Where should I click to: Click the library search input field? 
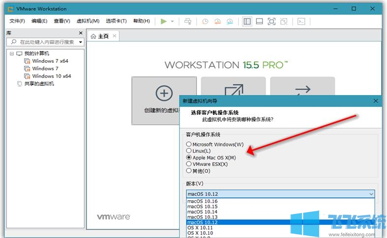[x=46, y=42]
